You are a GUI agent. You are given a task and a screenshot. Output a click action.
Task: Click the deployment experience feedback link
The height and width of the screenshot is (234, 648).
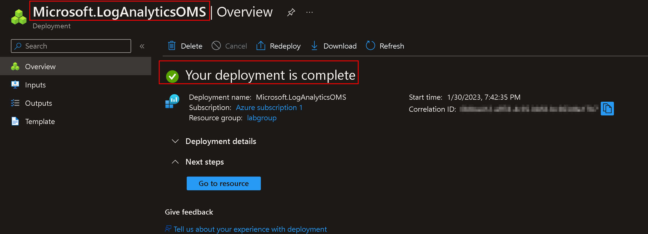pos(250,229)
